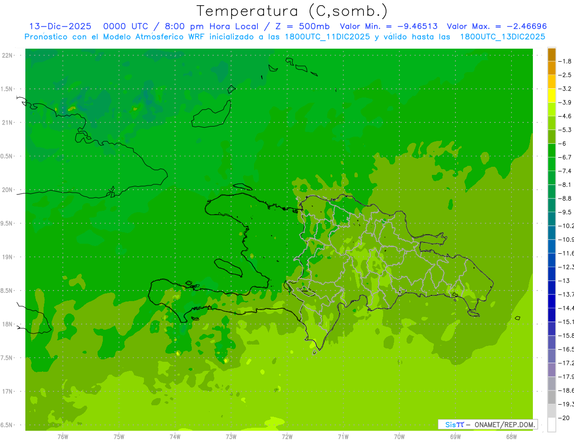
Task: Click the "71W" longitude label
Action: coord(343,437)
